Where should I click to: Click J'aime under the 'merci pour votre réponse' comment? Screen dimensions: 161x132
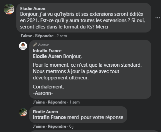[x=39, y=126]
